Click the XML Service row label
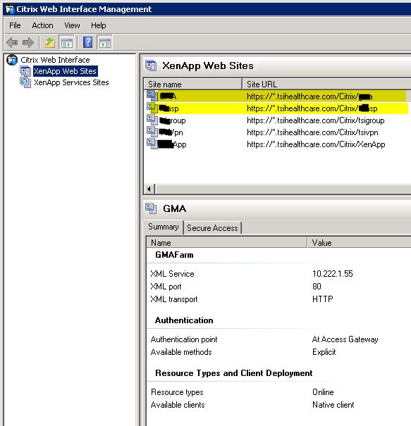Viewport: 411px width, 426px height. click(172, 274)
